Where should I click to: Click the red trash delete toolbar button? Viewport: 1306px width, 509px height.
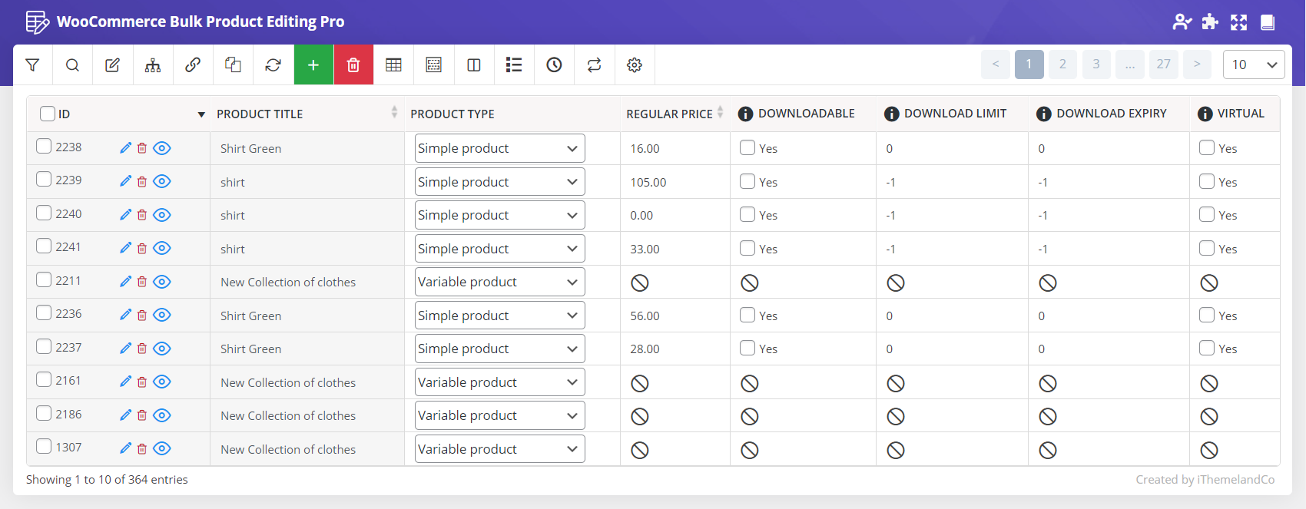tap(353, 65)
